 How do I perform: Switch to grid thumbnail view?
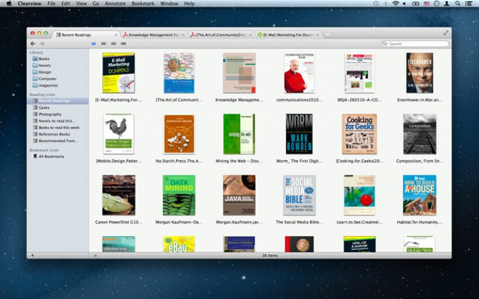coord(94,44)
